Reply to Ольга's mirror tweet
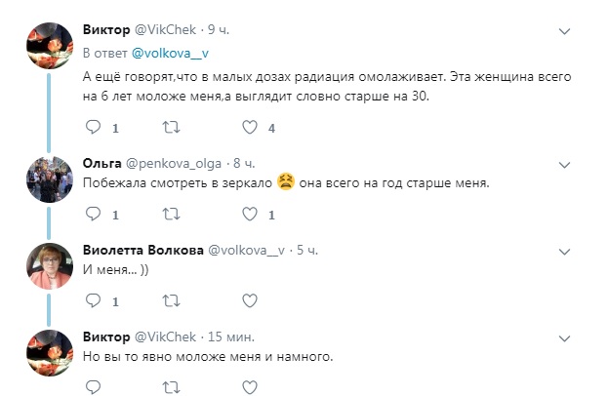This screenshot has width=609, height=396. (94, 214)
